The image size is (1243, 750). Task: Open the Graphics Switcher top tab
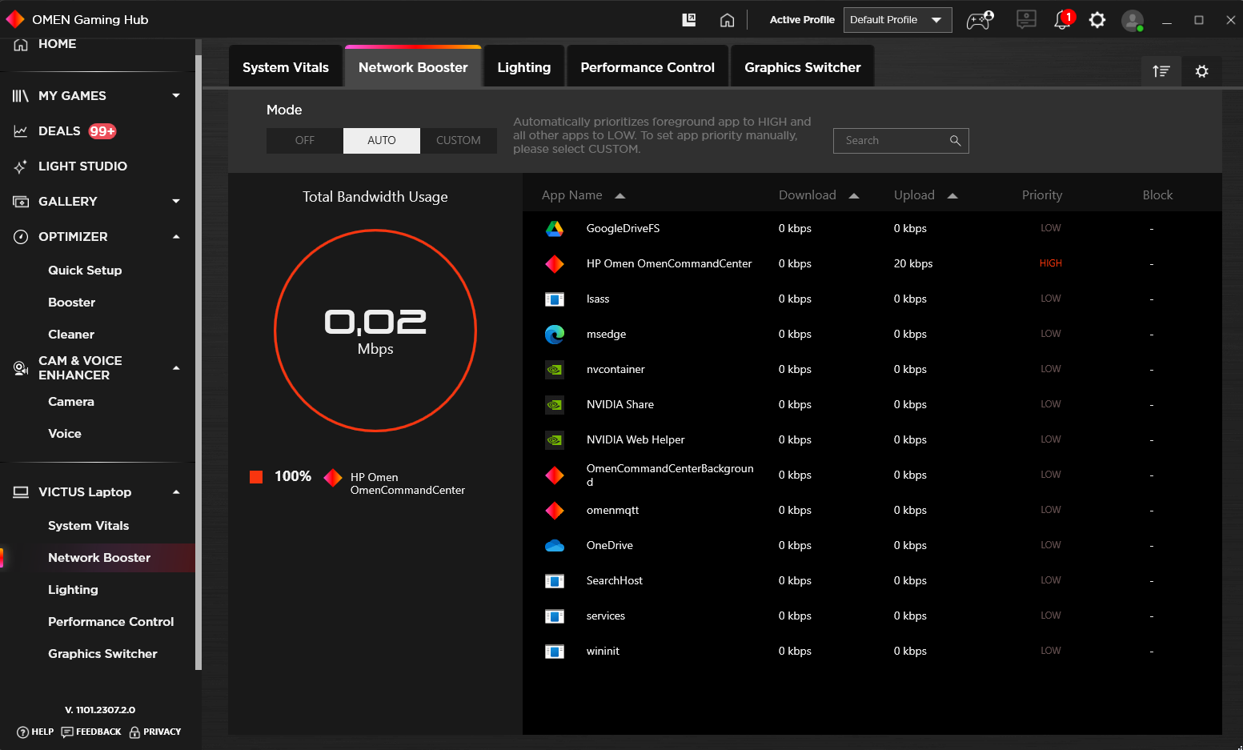pyautogui.click(x=803, y=66)
